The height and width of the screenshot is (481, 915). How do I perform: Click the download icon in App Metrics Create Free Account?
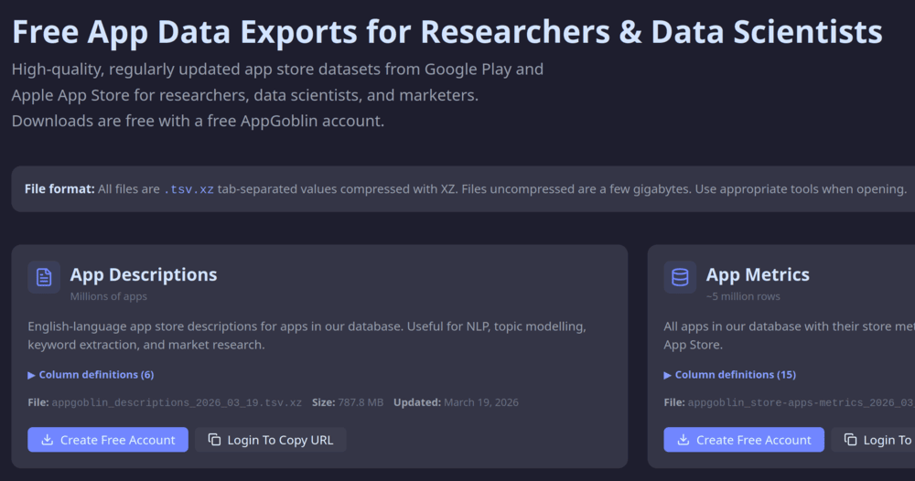(x=684, y=440)
